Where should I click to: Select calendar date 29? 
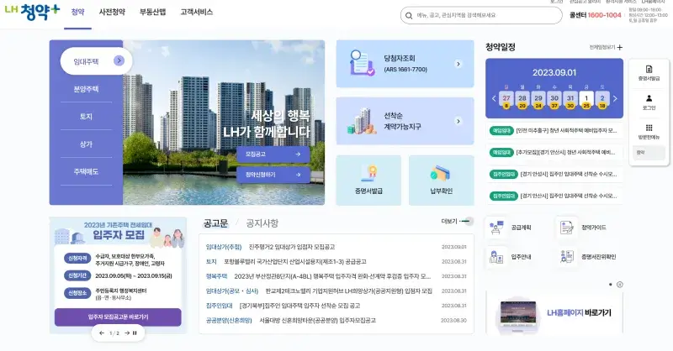(538, 99)
